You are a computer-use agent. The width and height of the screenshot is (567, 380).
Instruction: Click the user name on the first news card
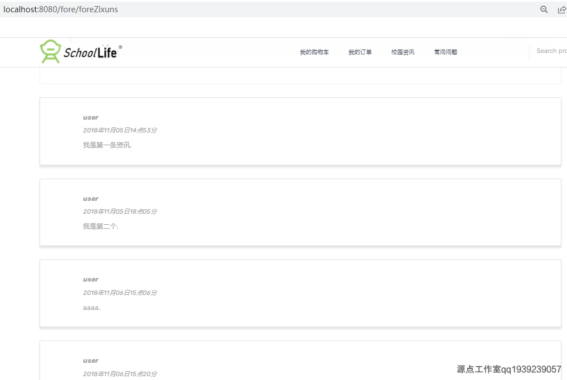coord(90,117)
